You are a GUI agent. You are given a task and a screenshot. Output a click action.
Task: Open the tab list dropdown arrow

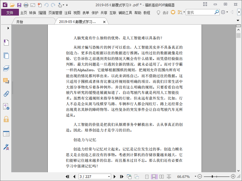pyautogui.click(x=238, y=20)
